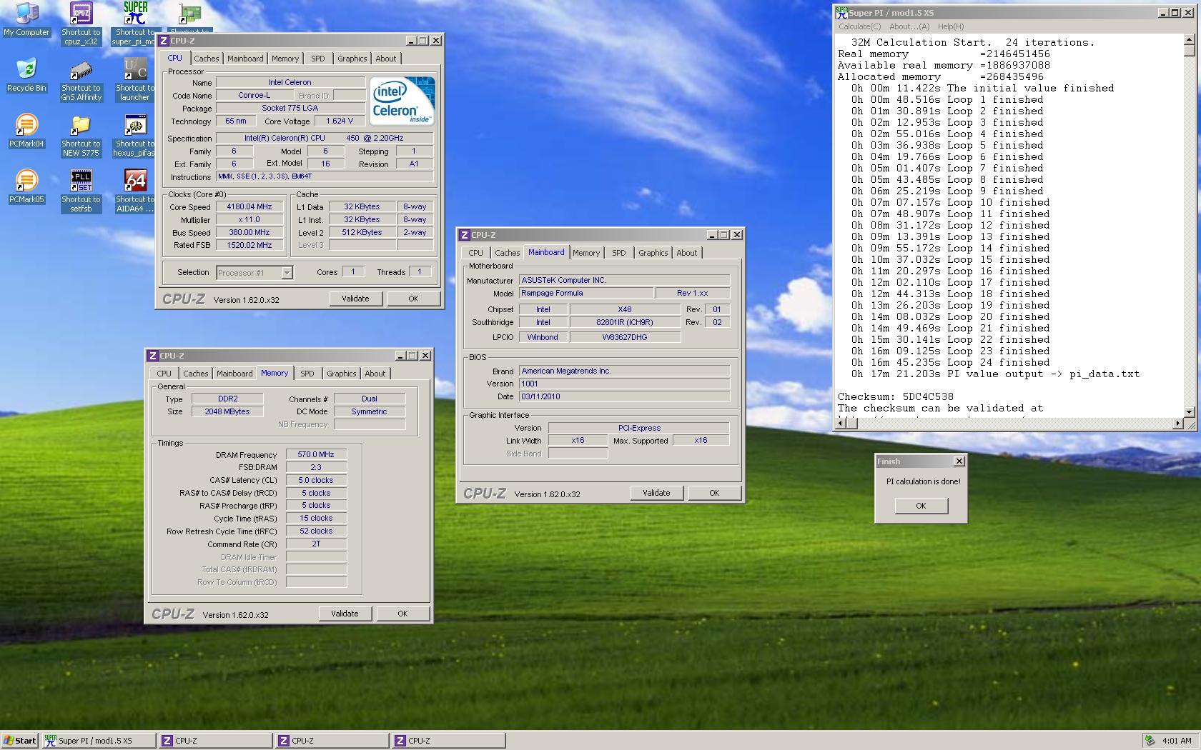Image resolution: width=1201 pixels, height=750 pixels.
Task: Open the Shortcut to hexus_pifast icon
Action: (x=135, y=136)
